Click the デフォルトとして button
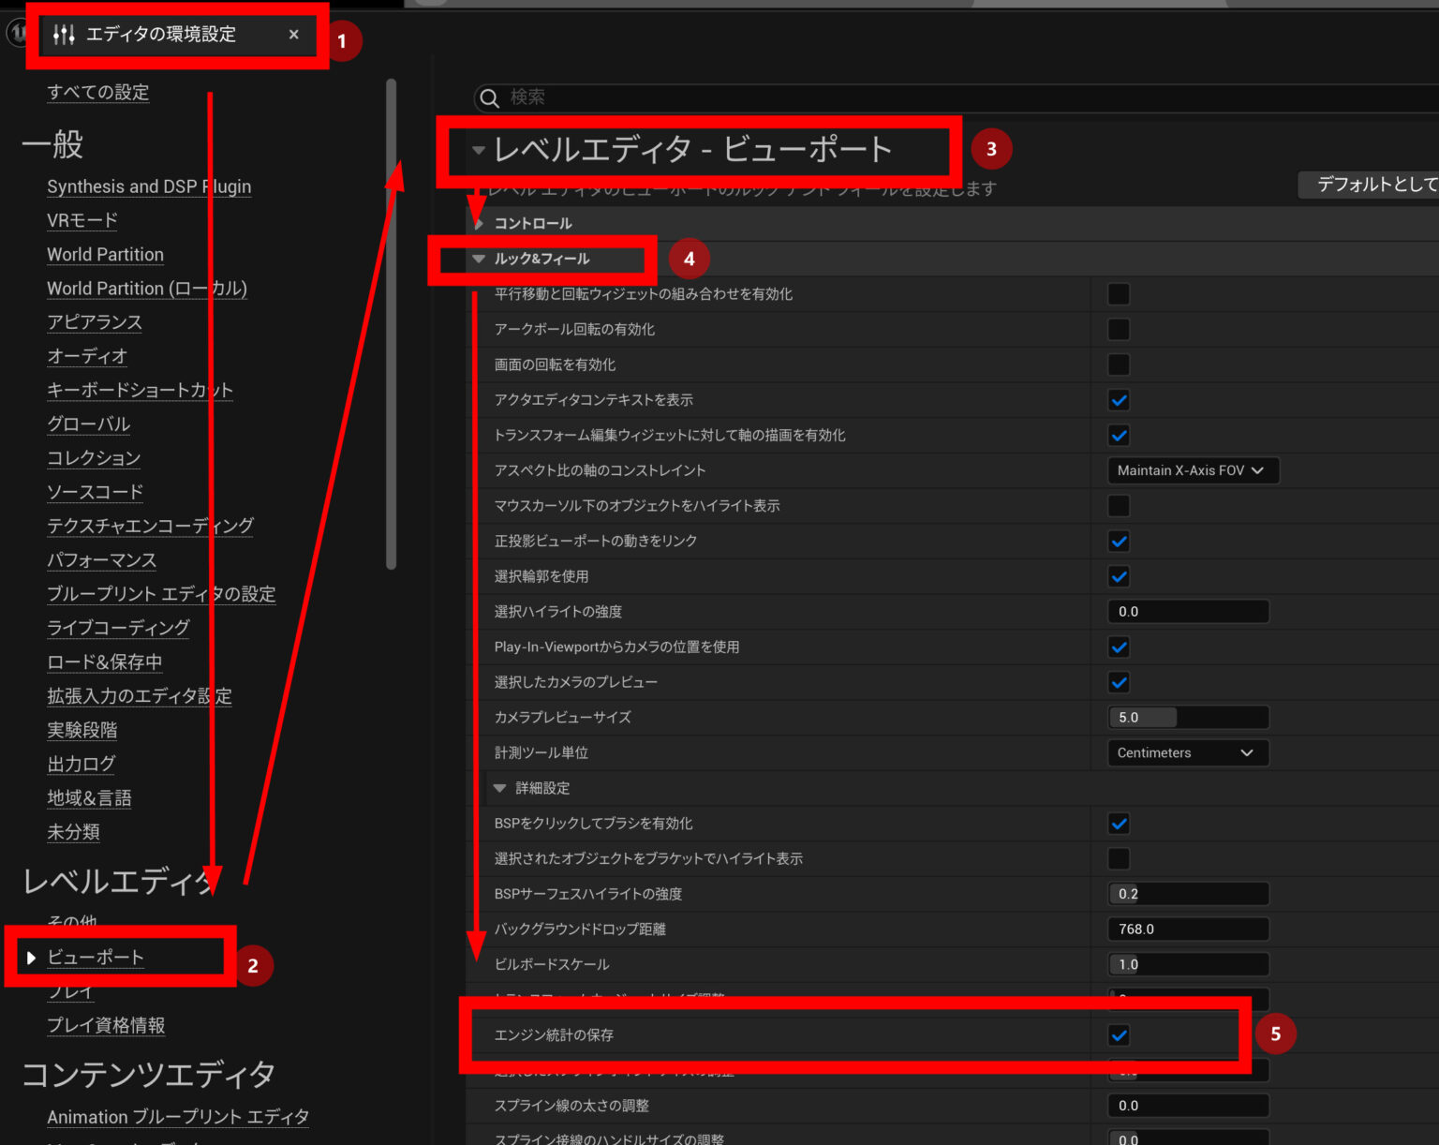Screen dimensions: 1439x1145 coord(1377,185)
